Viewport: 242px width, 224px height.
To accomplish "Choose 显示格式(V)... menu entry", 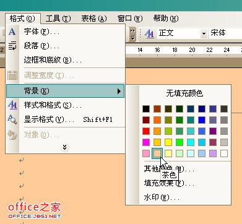I will point(66,119).
